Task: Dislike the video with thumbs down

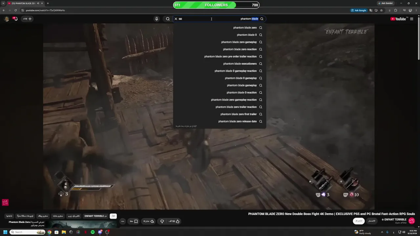Action: [162, 221]
